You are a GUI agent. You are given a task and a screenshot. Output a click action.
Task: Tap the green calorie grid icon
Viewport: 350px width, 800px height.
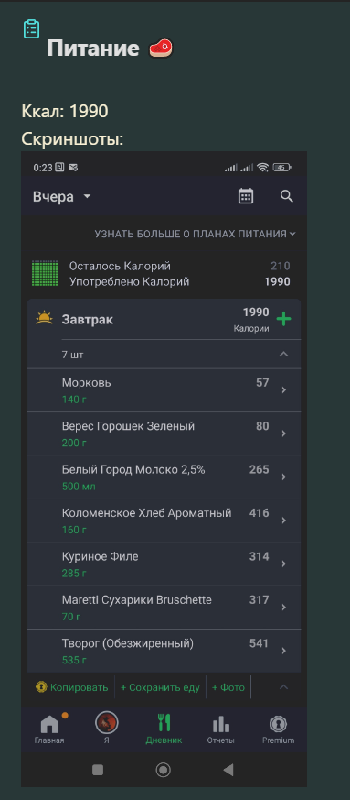point(45,273)
